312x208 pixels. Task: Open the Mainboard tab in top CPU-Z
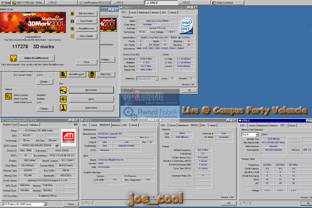(144, 13)
